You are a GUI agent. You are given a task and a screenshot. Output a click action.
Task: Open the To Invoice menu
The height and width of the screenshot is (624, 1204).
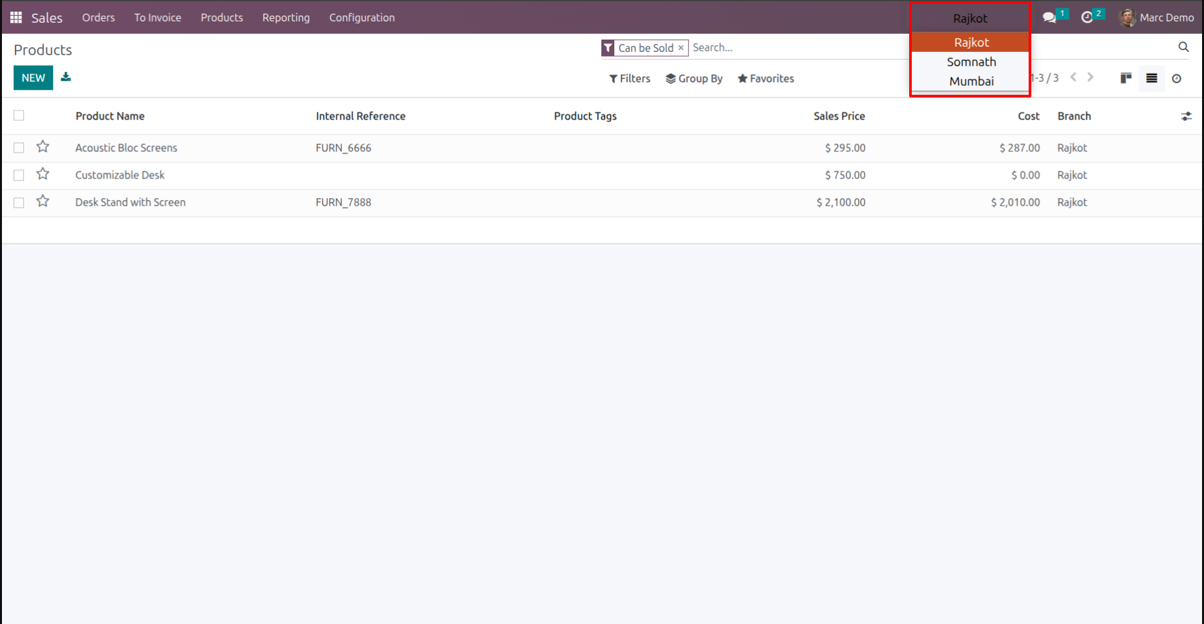tap(158, 18)
